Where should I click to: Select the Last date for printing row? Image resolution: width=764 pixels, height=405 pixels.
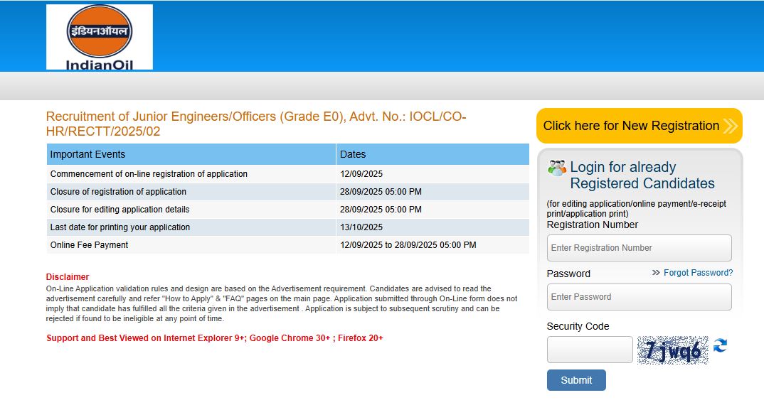[x=287, y=227]
